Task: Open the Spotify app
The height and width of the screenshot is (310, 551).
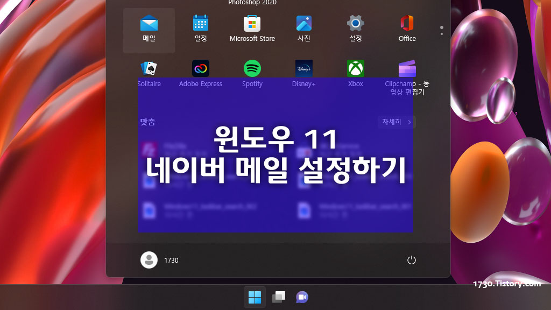Action: point(252,74)
